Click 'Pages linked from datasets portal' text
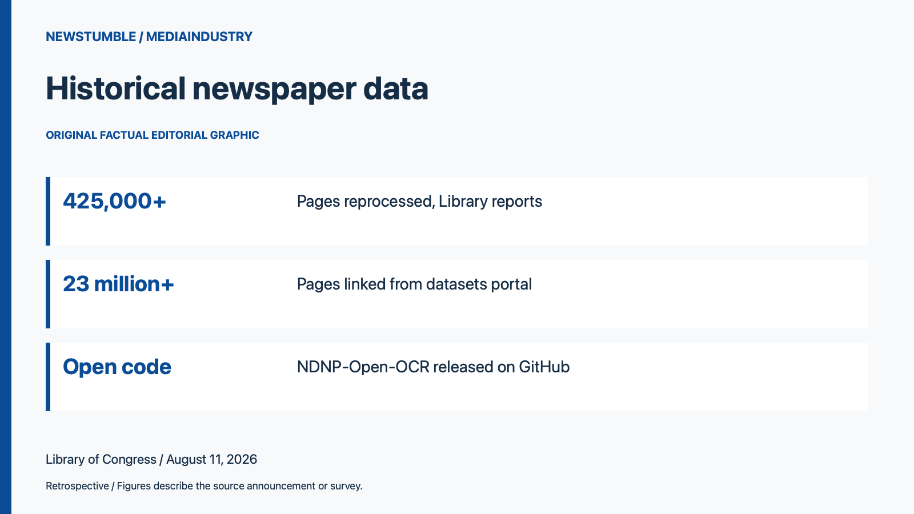Screen dimensions: 914x514 coord(414,284)
